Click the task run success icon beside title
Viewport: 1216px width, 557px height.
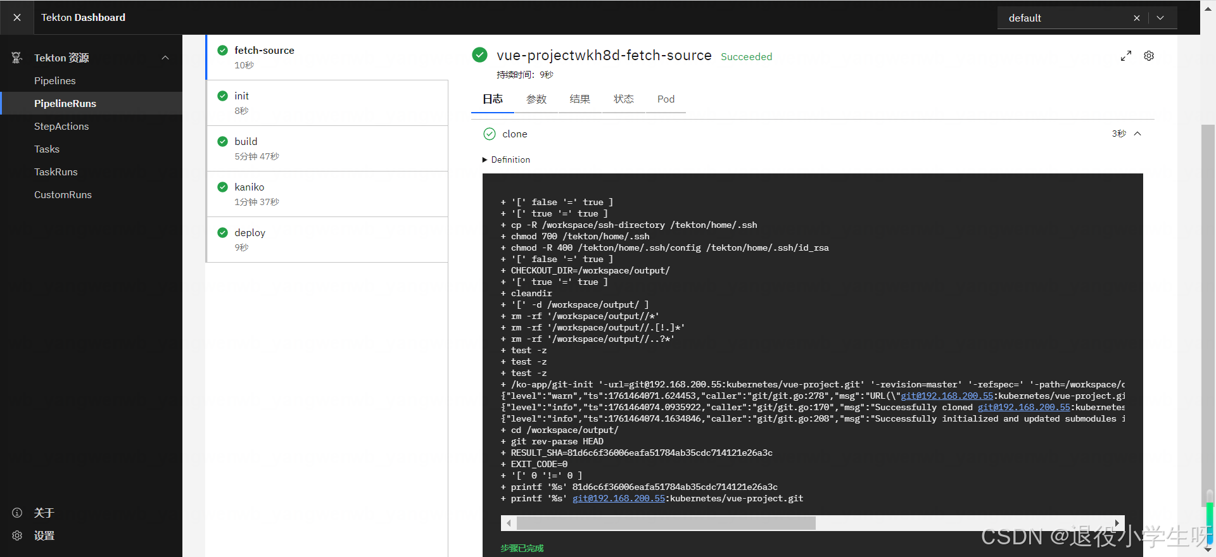[479, 55]
